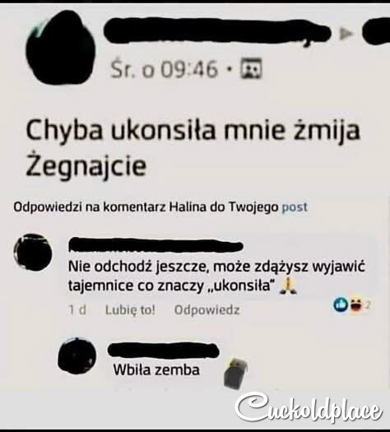The image size is (390, 432).
Task: Click the redacted name of the first commenter
Action: click(156, 245)
